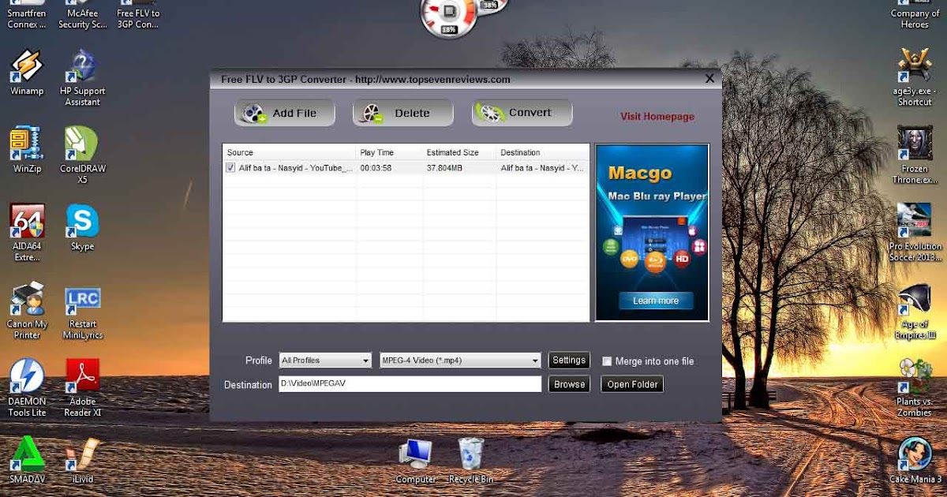Click the Estimated Size column header
The width and height of the screenshot is (947, 497).
[460, 152]
